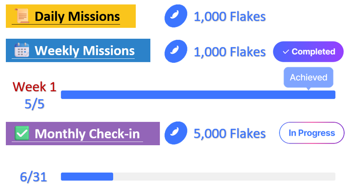Click the Completed button
Image resolution: width=354 pixels, height=196 pixels.
(308, 52)
